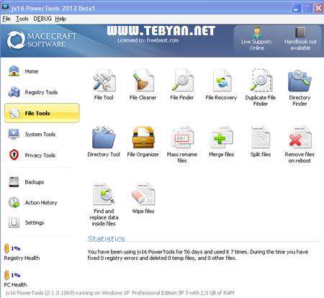The height and width of the screenshot is (298, 324).
Task: Select Remove files on reboot icon
Action: tap(300, 137)
